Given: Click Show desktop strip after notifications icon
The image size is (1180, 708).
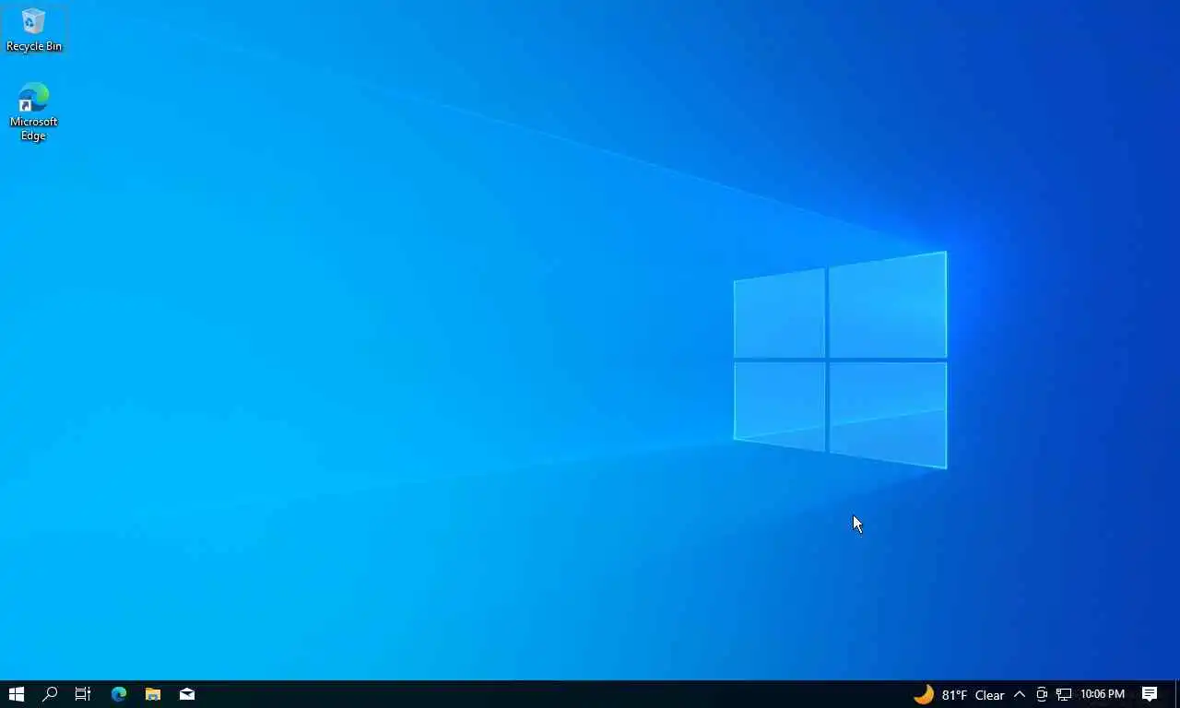Looking at the screenshot, I should (1177, 694).
